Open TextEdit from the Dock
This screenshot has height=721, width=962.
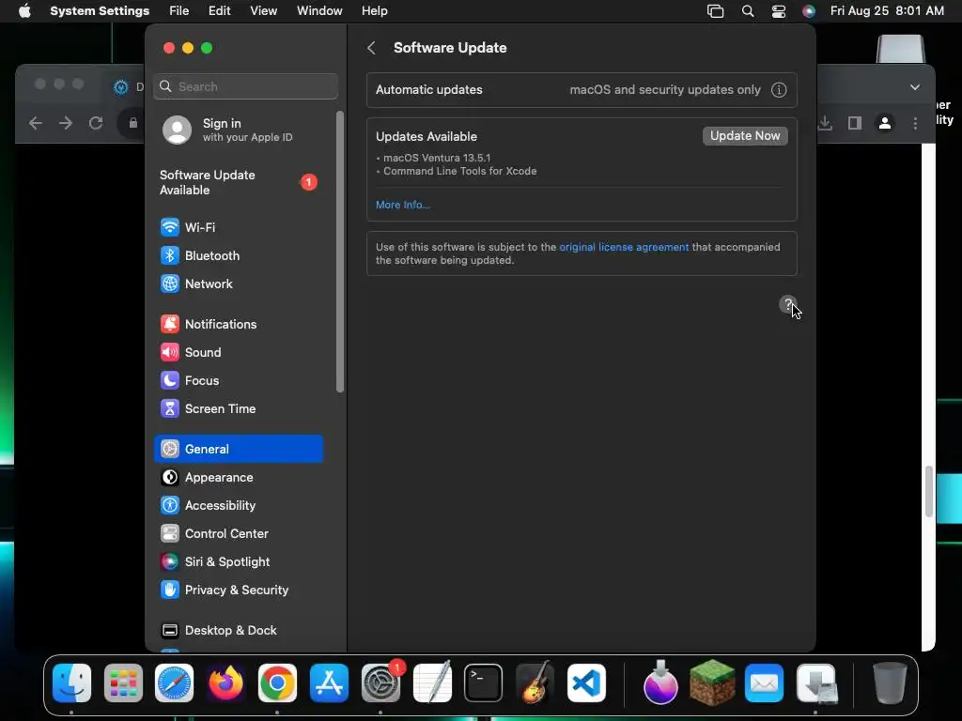(432, 683)
